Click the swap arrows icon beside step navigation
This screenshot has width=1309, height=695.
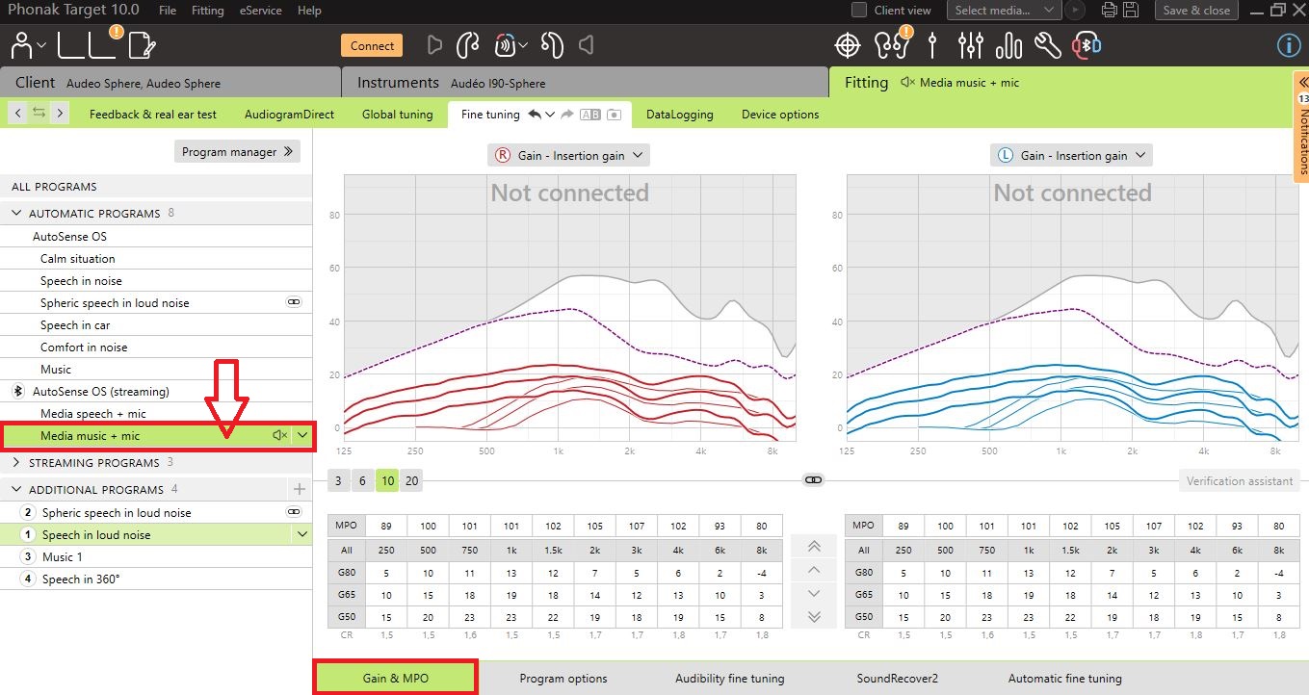[x=39, y=114]
